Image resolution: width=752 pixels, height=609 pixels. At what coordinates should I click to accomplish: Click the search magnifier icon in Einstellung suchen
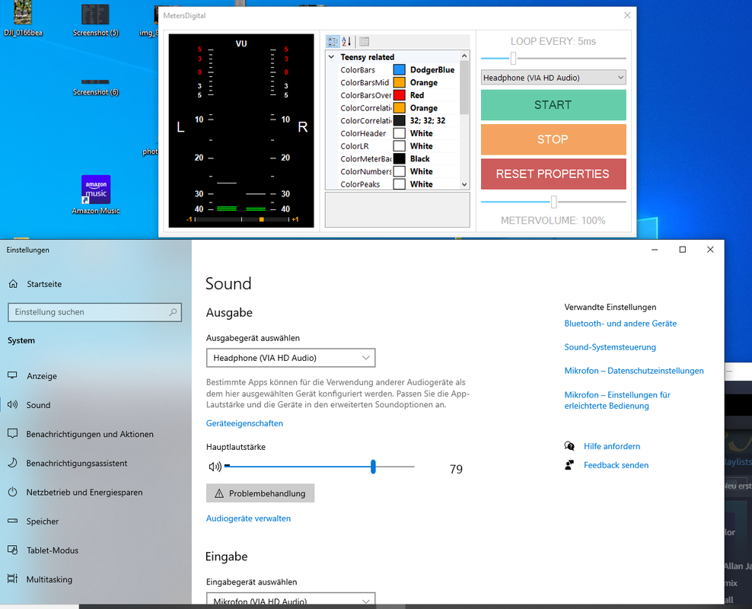click(173, 312)
